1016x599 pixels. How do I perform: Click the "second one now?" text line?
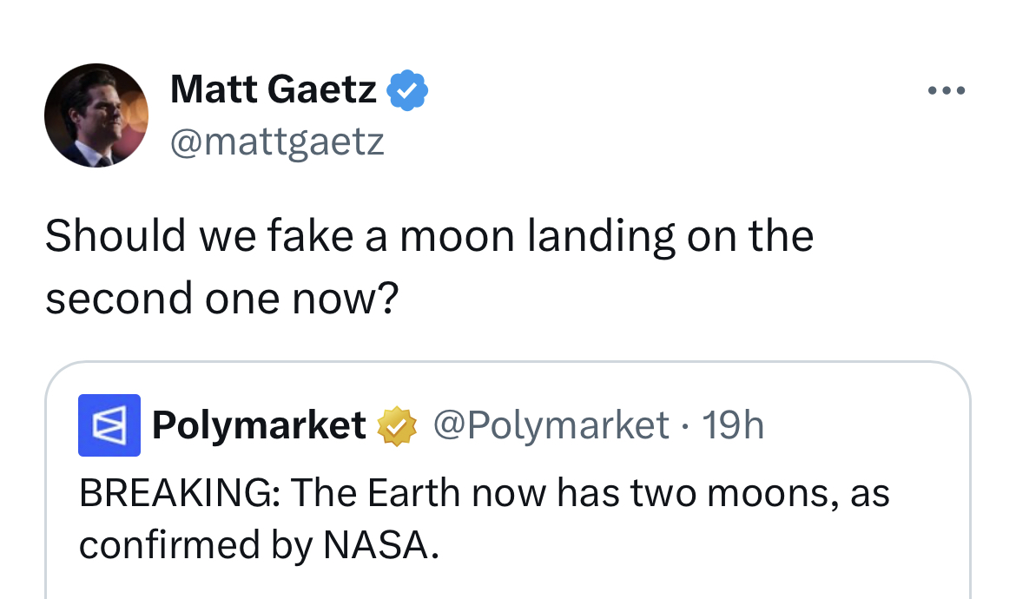[x=221, y=299]
